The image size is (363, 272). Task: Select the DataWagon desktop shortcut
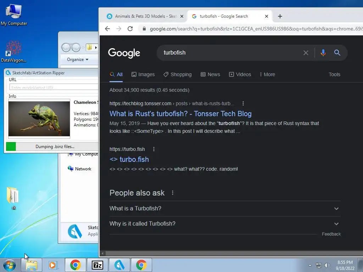click(14, 51)
